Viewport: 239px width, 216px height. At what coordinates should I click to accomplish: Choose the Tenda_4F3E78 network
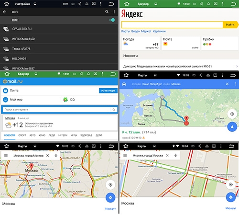[x=59, y=49]
